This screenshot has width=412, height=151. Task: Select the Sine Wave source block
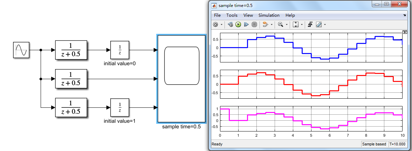[x=21, y=50]
